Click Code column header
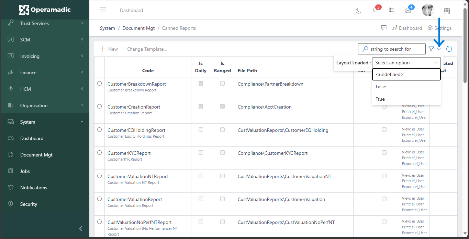Image resolution: width=469 pixels, height=239 pixels. (x=148, y=71)
